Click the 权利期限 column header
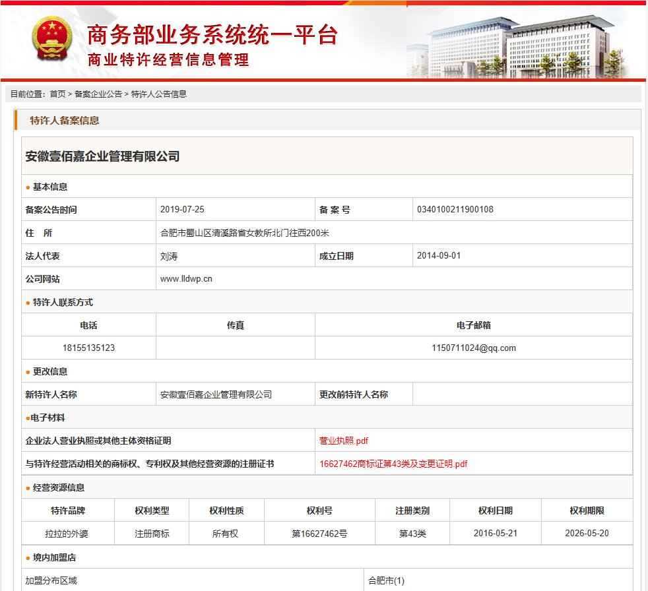Screen dimensions: 648x591 (587, 511)
